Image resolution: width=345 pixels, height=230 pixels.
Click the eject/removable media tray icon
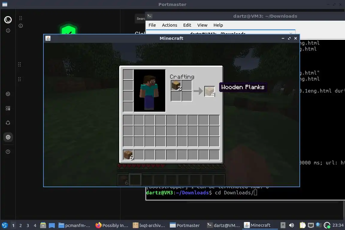click(283, 225)
